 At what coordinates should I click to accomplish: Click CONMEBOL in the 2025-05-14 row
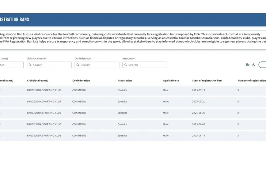click(79, 90)
